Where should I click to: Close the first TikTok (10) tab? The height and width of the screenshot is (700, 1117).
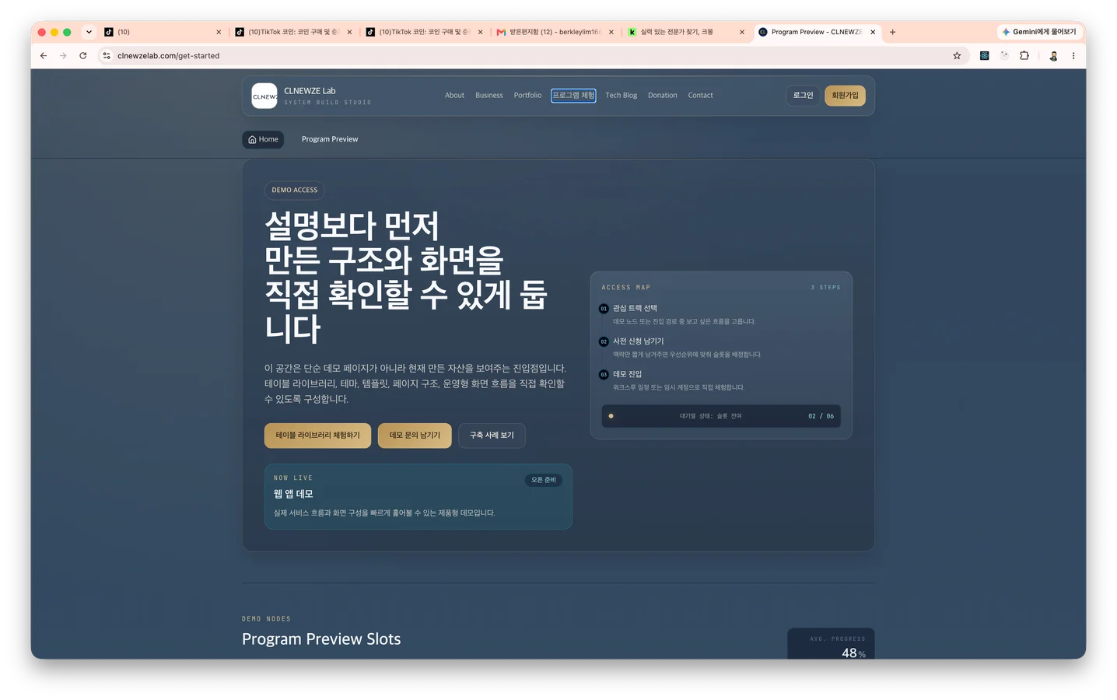pos(219,32)
